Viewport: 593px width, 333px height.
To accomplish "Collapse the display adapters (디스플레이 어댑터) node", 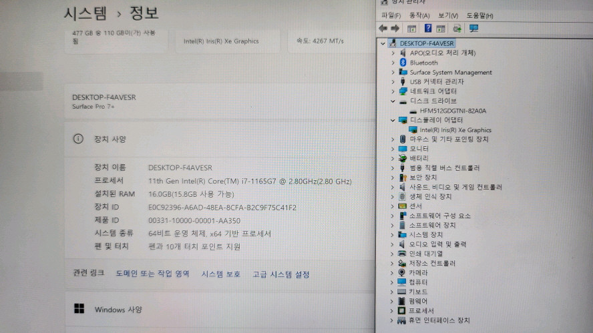I will (x=393, y=120).
